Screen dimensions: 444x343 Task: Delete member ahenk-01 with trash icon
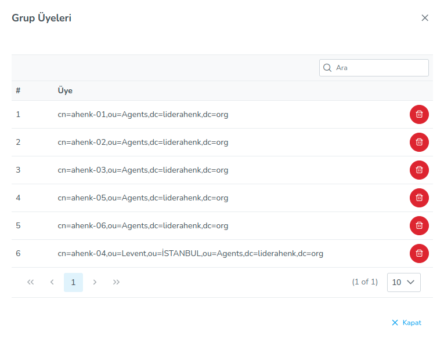[x=419, y=115]
